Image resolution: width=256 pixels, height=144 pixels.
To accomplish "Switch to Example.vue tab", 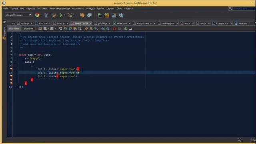I will tap(222, 24).
